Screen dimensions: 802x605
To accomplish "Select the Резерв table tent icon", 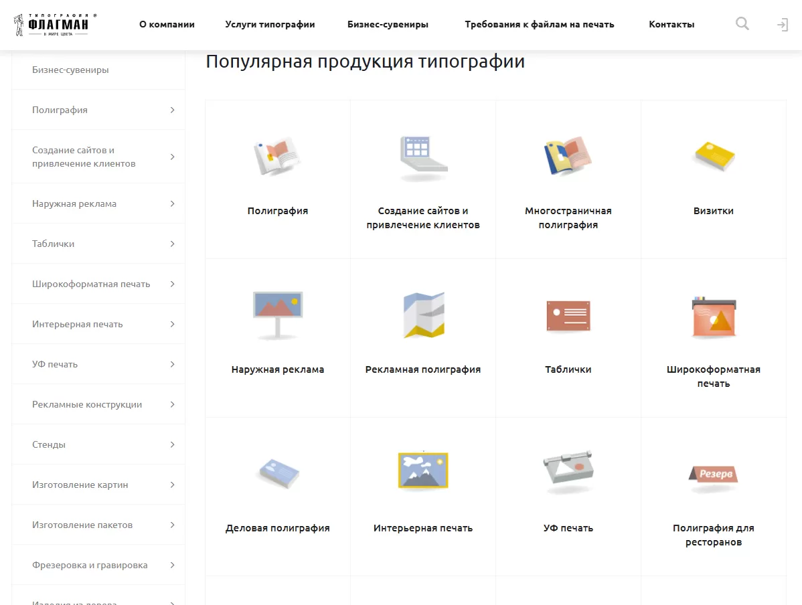I will pyautogui.click(x=714, y=474).
